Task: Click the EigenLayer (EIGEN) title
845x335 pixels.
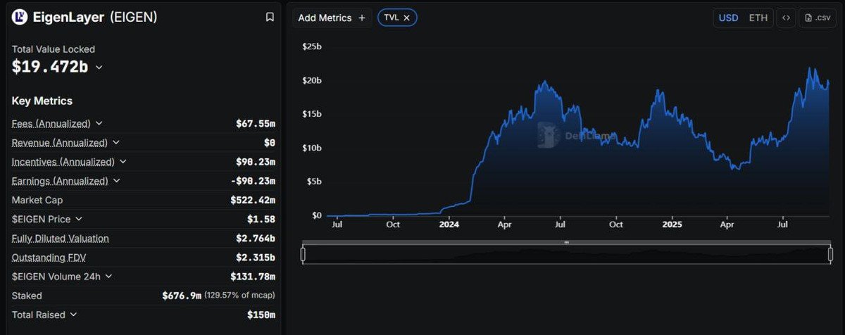Action: coord(95,18)
